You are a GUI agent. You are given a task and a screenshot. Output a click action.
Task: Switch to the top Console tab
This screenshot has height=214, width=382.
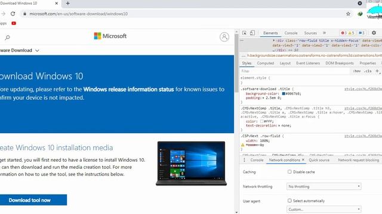[291, 33]
